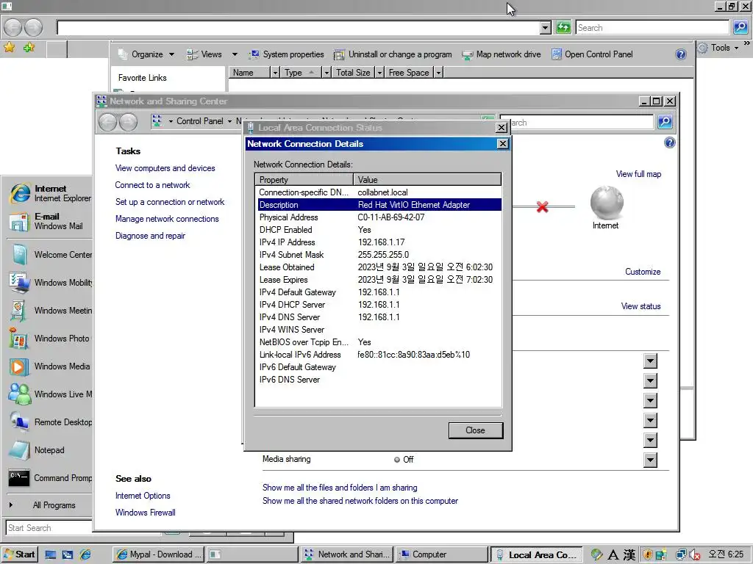The width and height of the screenshot is (753, 564).
Task: Select the Physical Address row
Action: click(x=379, y=217)
